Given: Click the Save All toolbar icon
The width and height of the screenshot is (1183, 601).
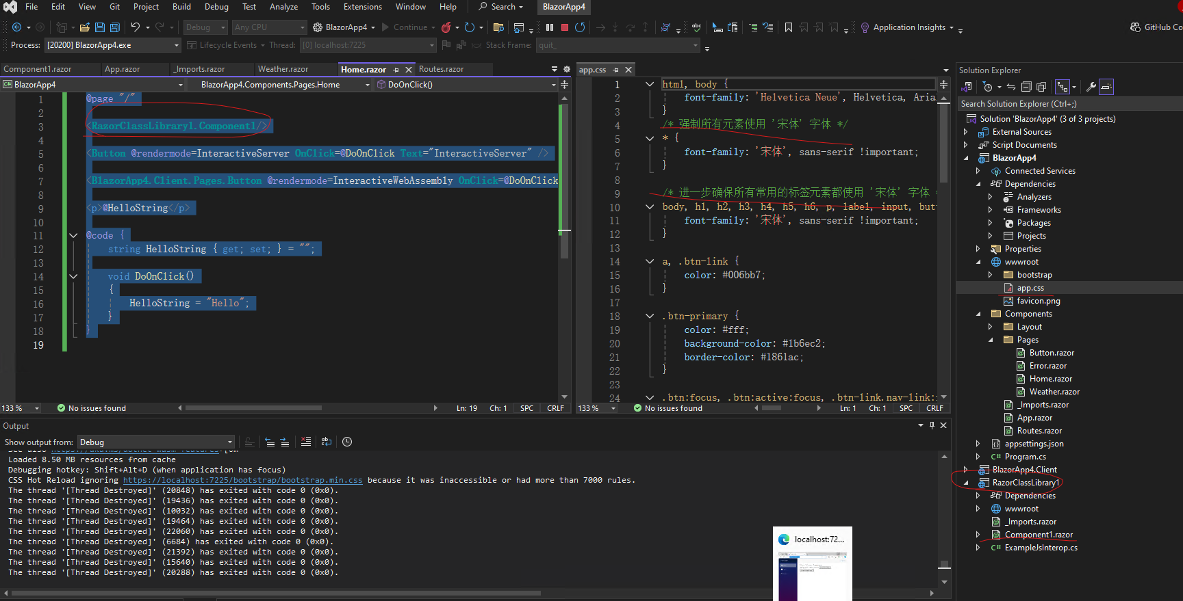Looking at the screenshot, I should tap(115, 27).
